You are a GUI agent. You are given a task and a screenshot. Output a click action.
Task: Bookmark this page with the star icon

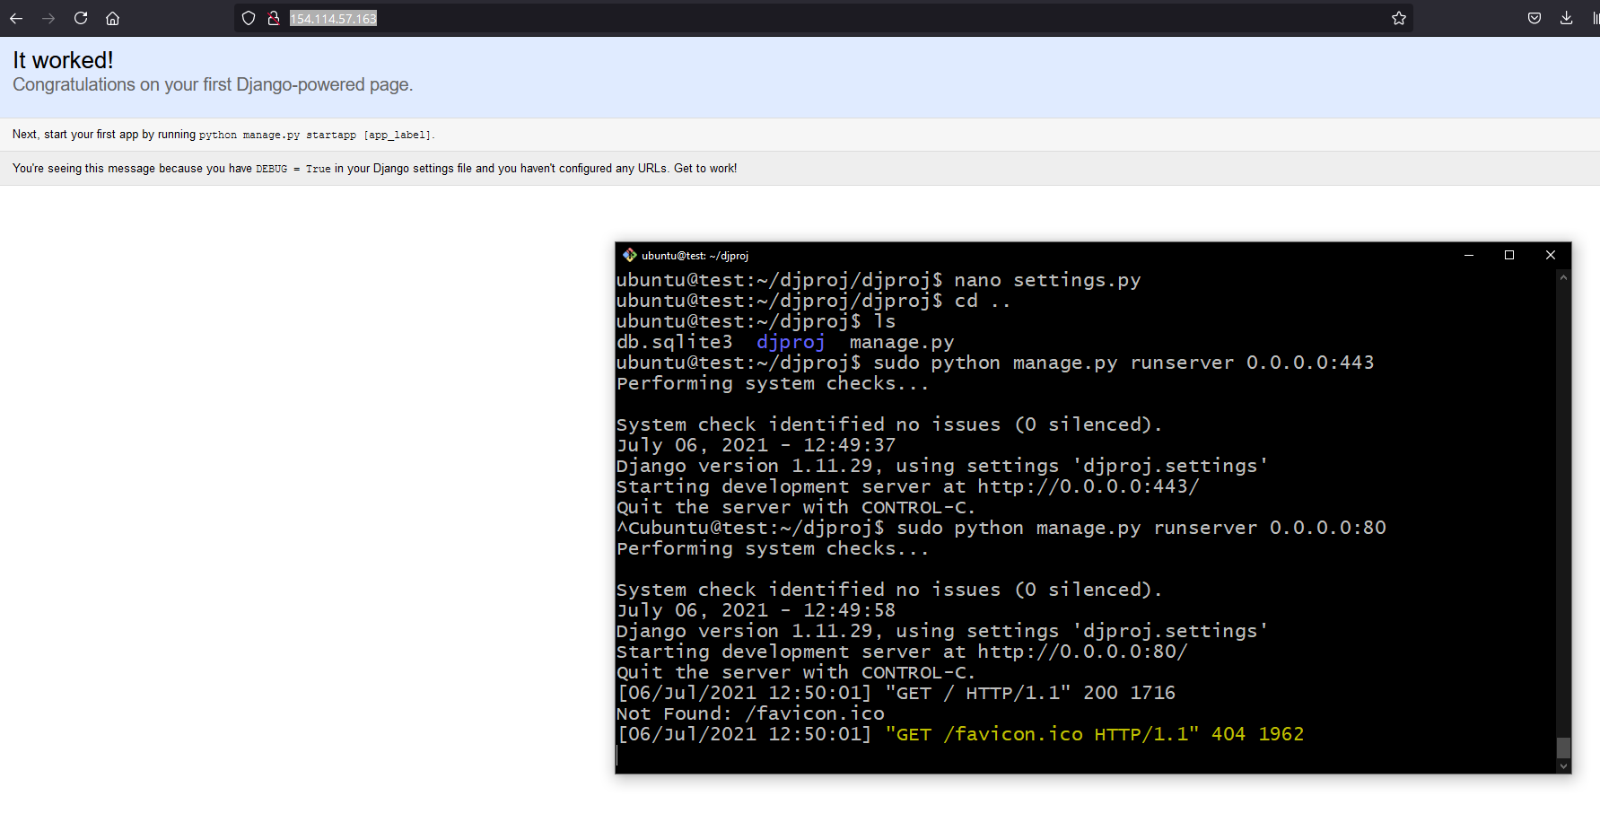point(1398,18)
